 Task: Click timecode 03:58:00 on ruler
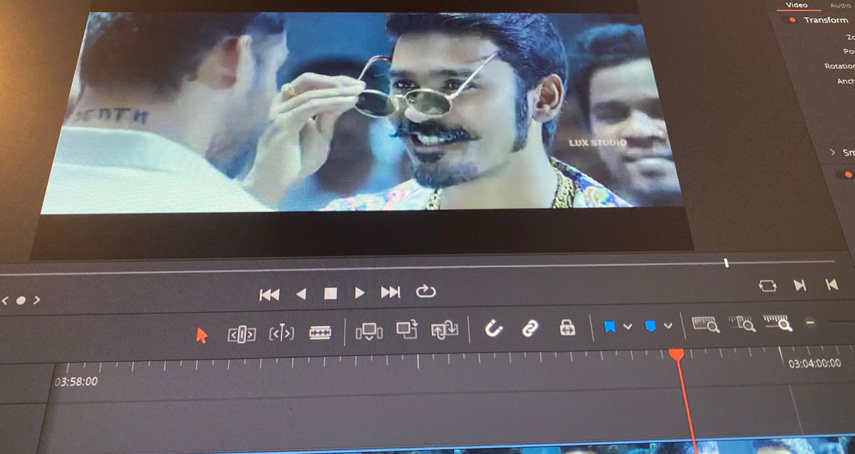[x=76, y=382]
